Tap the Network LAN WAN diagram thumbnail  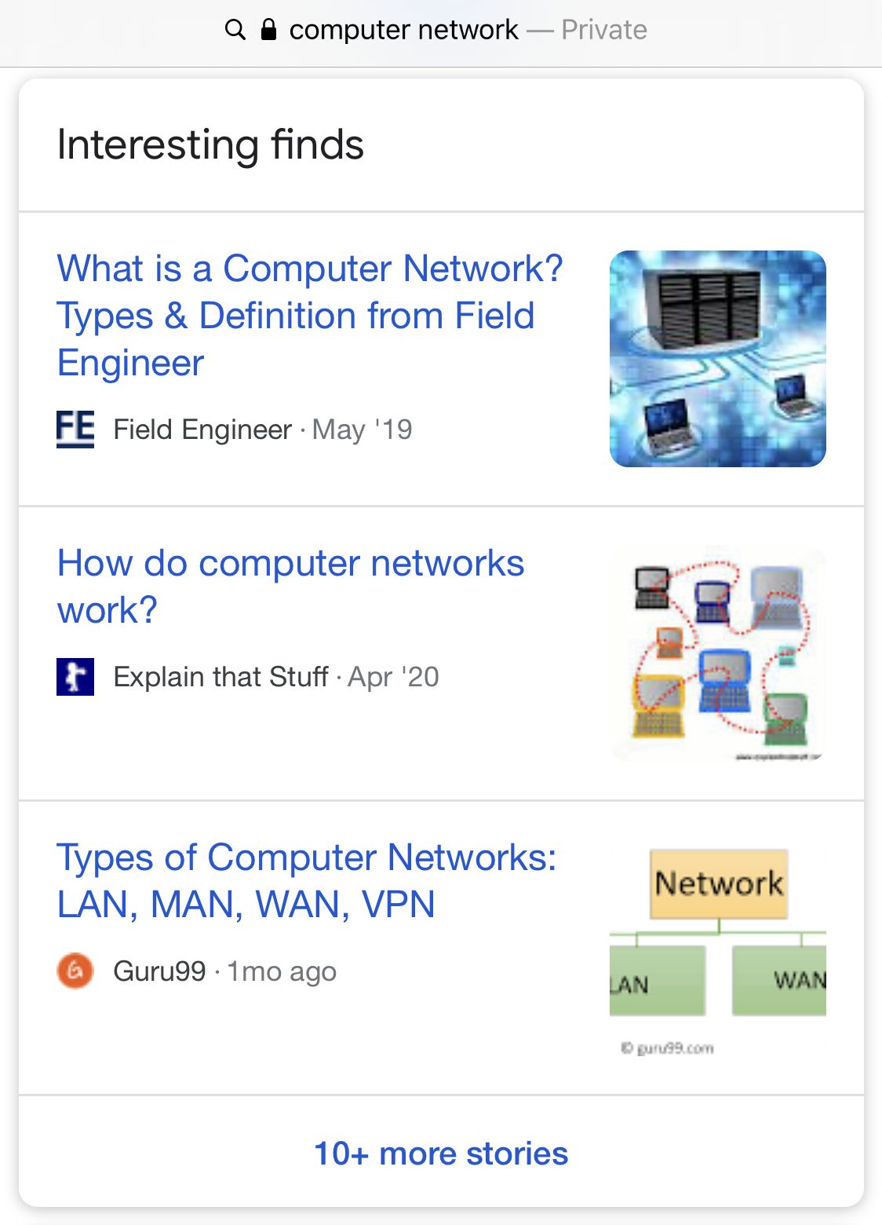point(718,948)
